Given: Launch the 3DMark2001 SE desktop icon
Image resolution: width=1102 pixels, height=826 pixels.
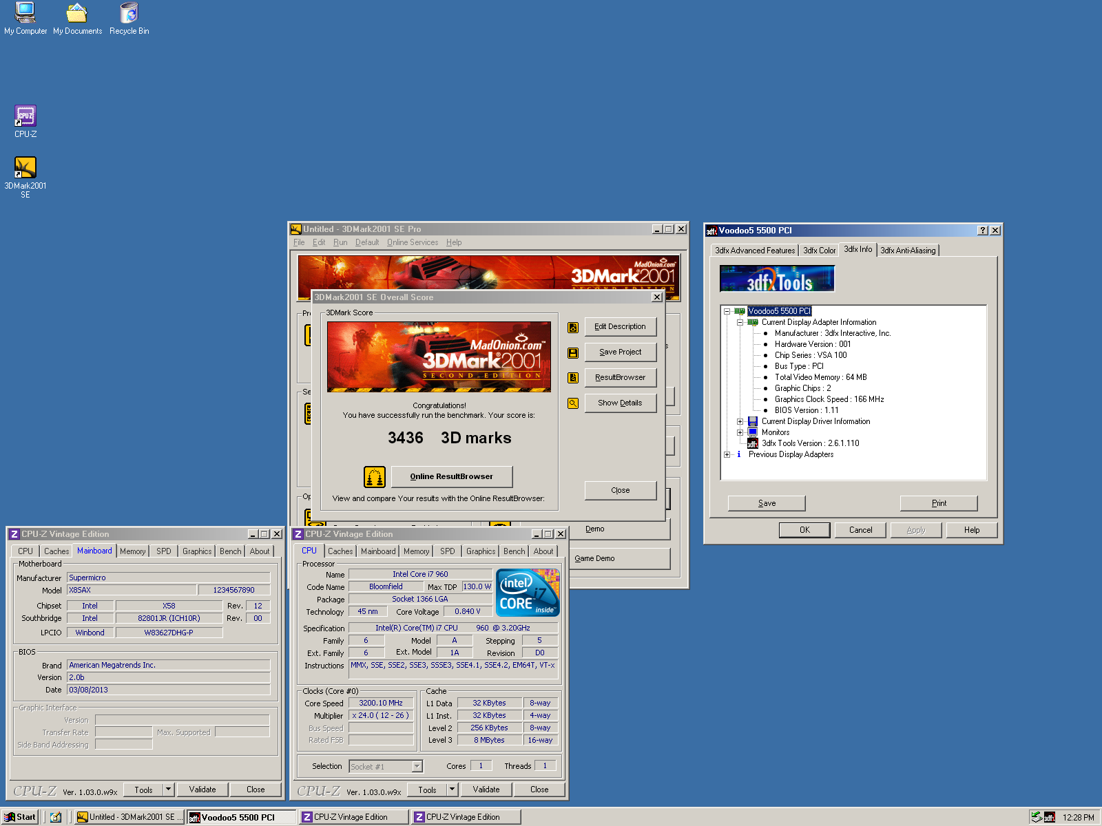Looking at the screenshot, I should [25, 169].
